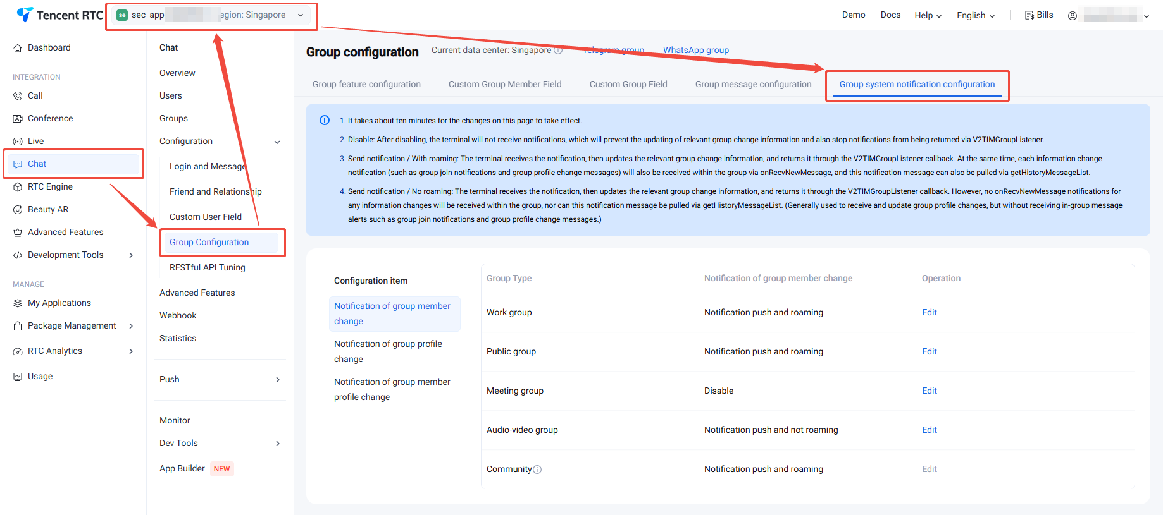
Task: Click the user account avatar icon
Action: [1073, 16]
